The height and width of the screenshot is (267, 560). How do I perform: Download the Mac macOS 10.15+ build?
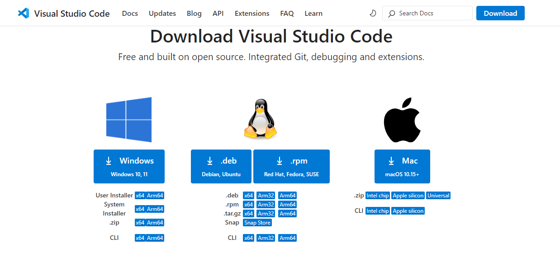(x=402, y=166)
